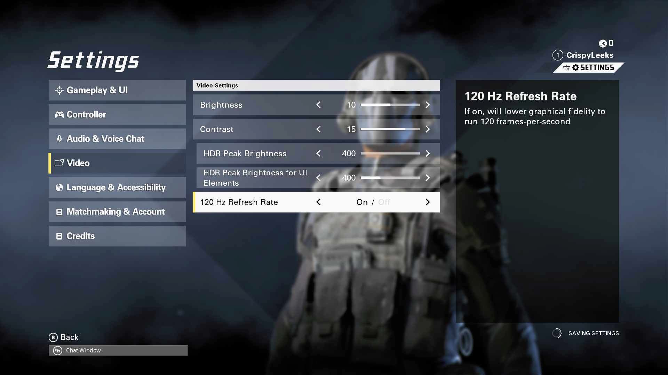Screen dimensions: 668x375
Task: Click the Language & Accessibility globe icon
Action: [x=59, y=187]
